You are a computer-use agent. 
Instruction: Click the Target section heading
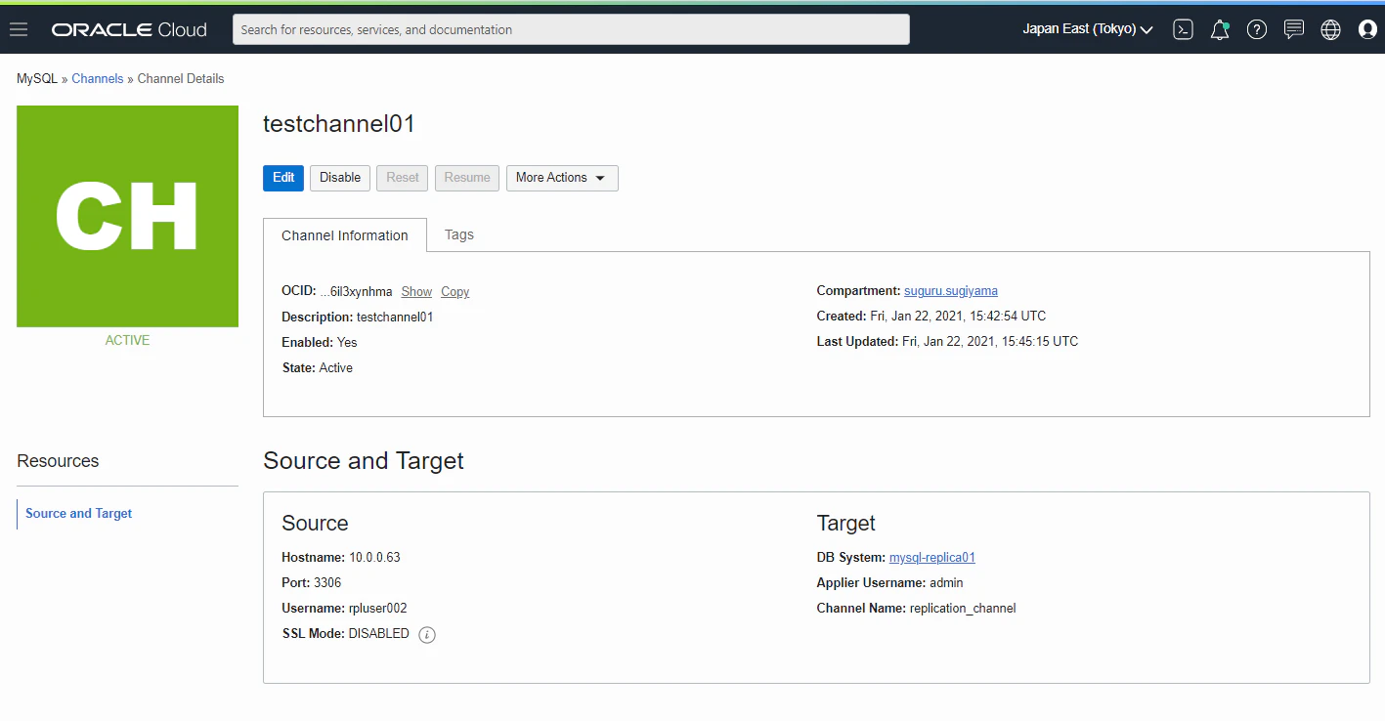click(846, 523)
